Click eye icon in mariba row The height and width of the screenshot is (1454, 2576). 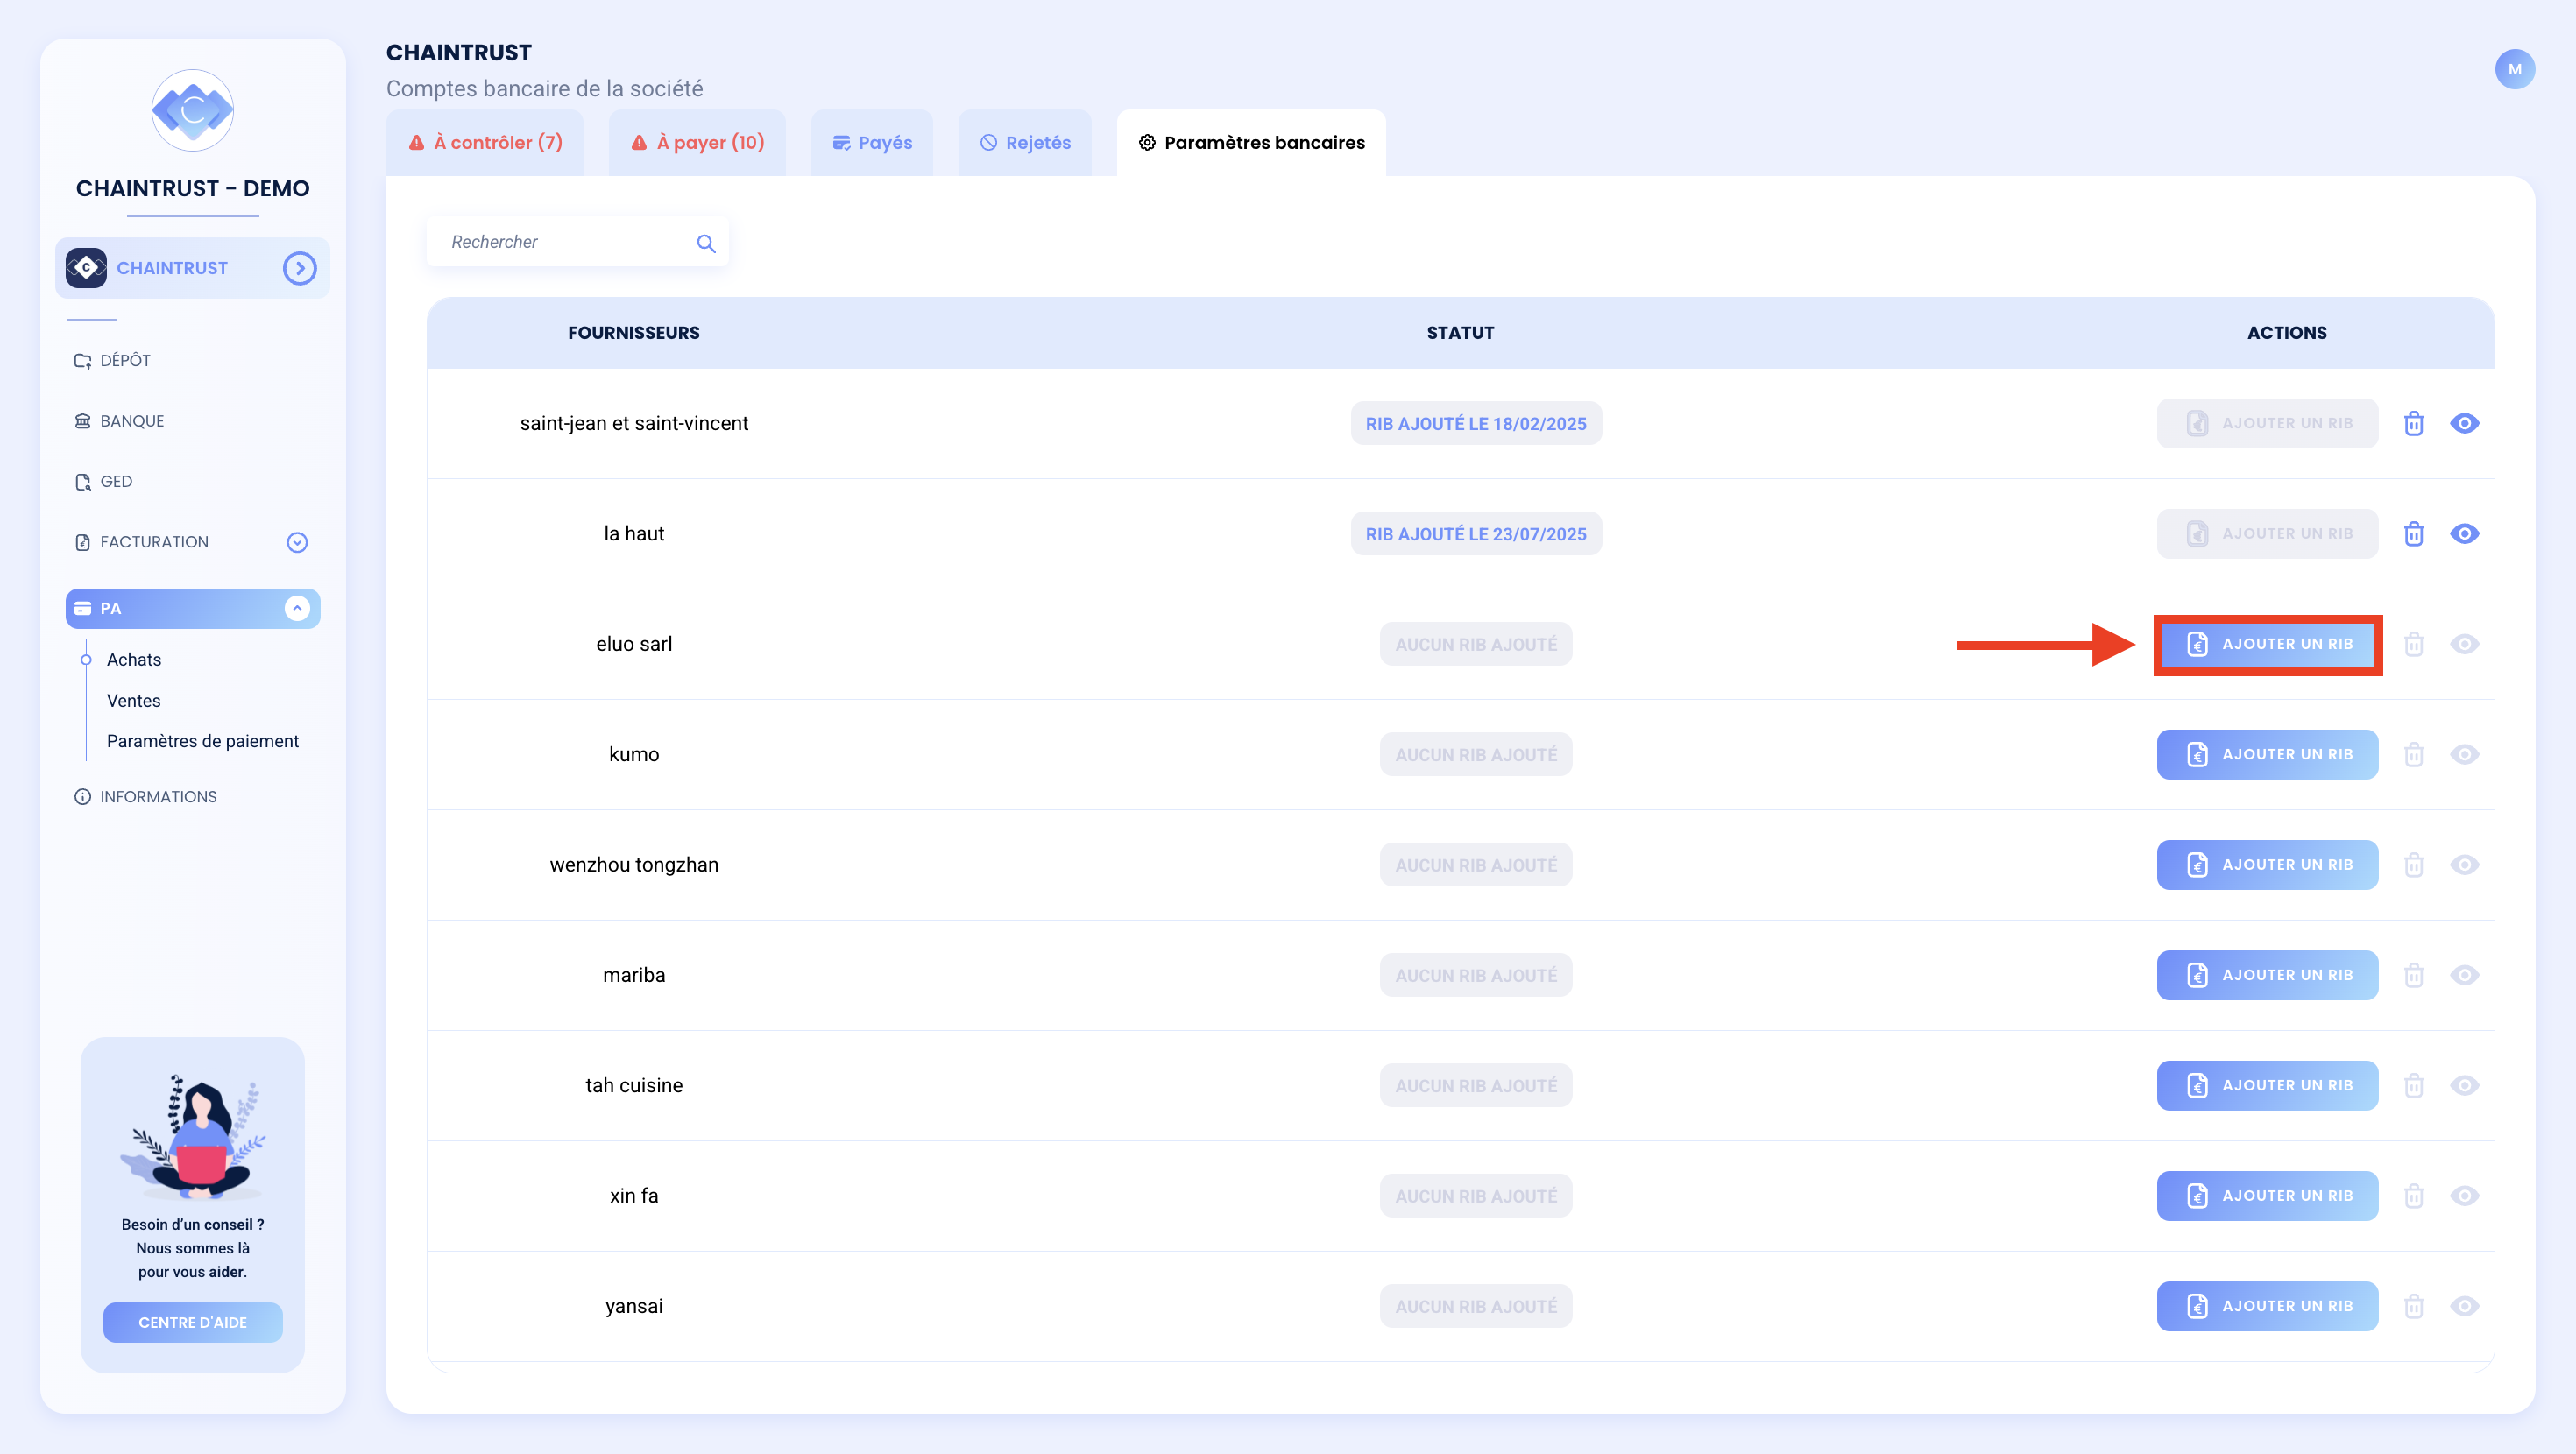pyautogui.click(x=2464, y=975)
